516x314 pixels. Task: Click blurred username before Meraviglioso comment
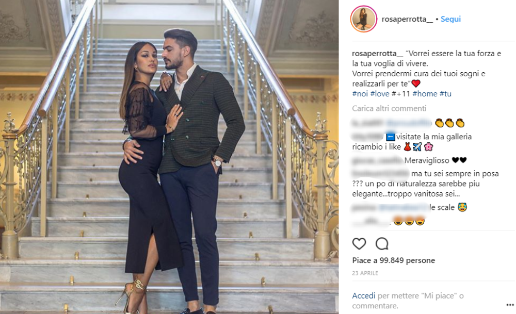coord(377,160)
